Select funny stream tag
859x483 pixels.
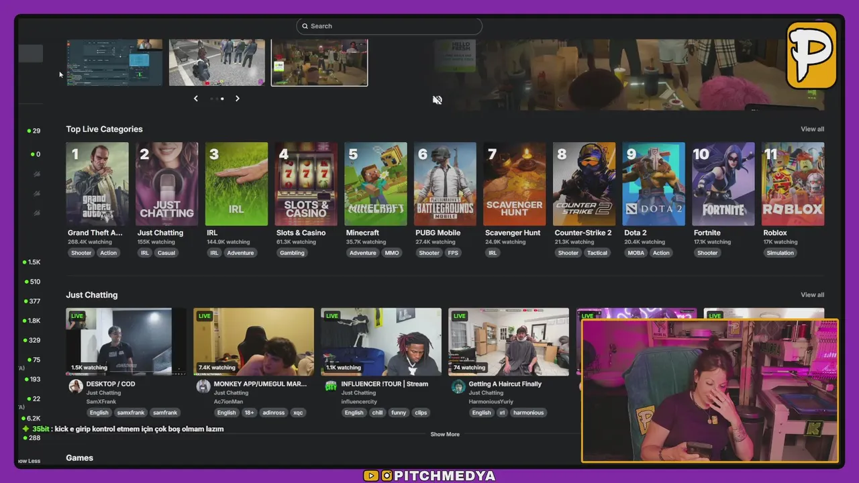(x=399, y=413)
